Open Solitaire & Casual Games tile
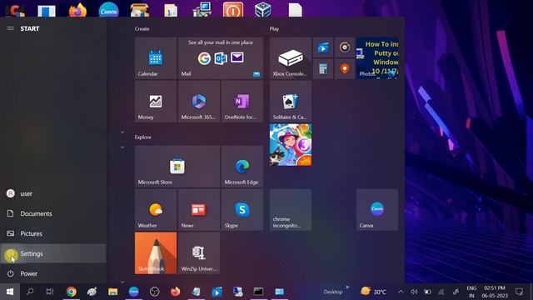 click(291, 102)
